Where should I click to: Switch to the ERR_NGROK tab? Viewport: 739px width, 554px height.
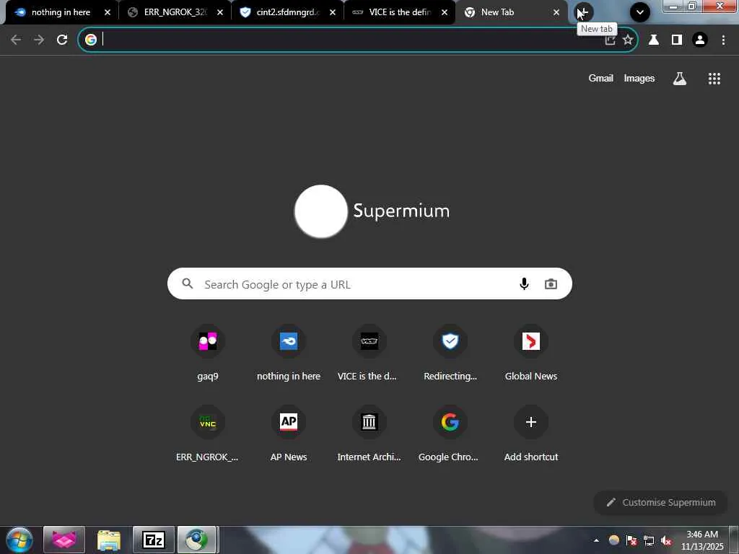coord(175,12)
